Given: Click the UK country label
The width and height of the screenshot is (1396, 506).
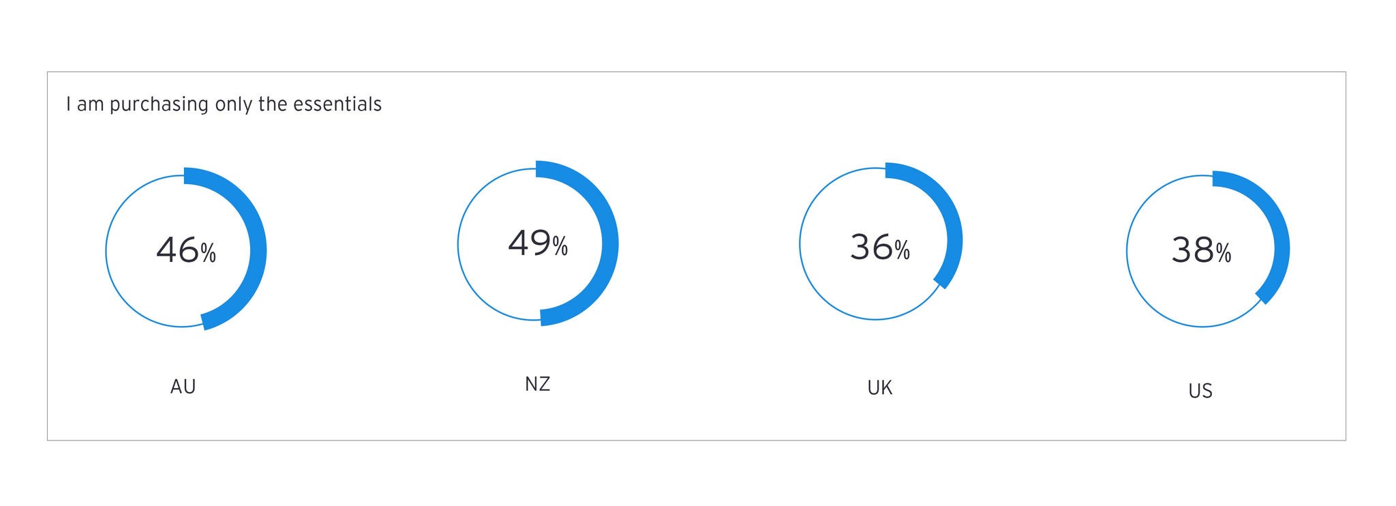Looking at the screenshot, I should (x=879, y=387).
